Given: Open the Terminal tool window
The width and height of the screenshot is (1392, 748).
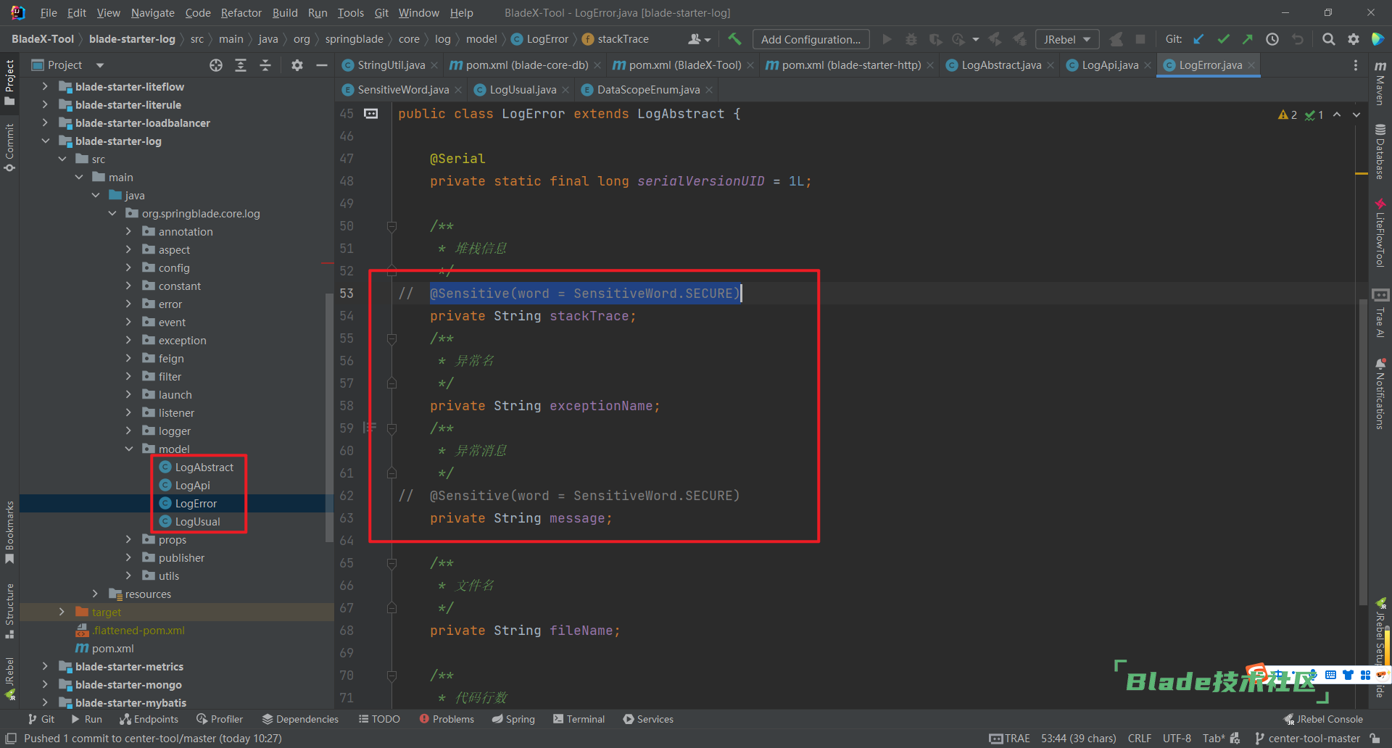Looking at the screenshot, I should tap(579, 719).
